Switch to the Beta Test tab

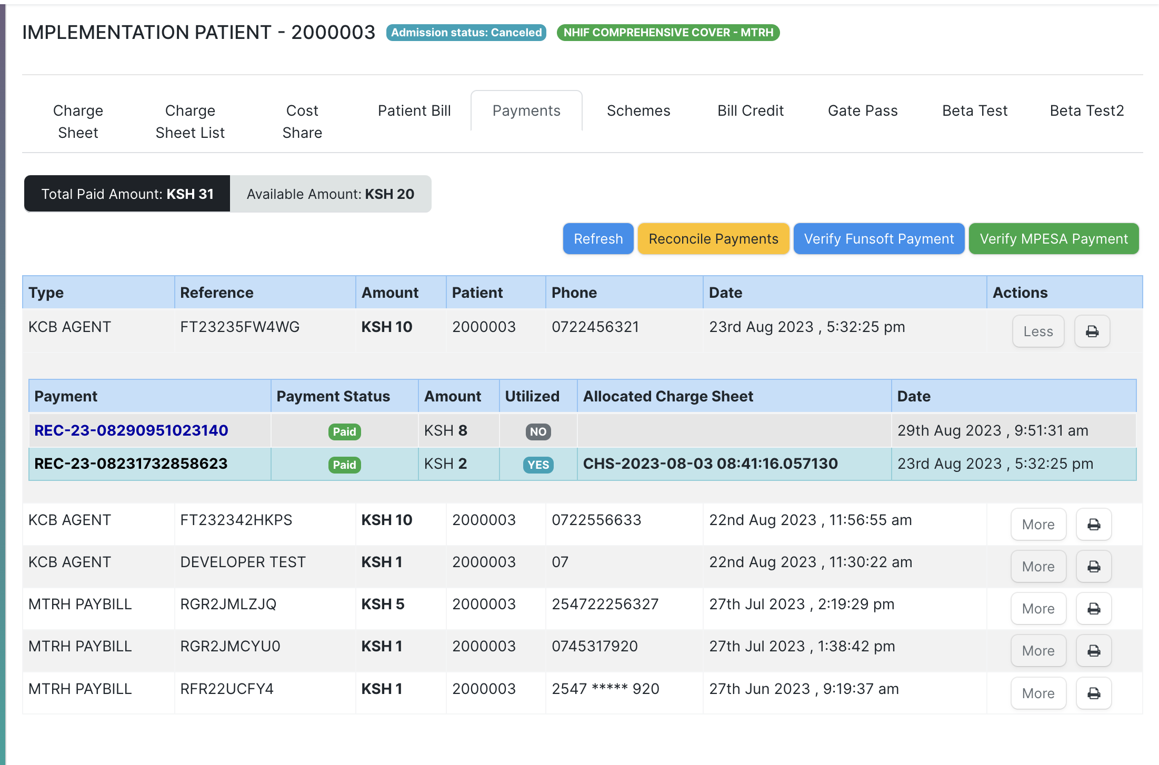(975, 110)
